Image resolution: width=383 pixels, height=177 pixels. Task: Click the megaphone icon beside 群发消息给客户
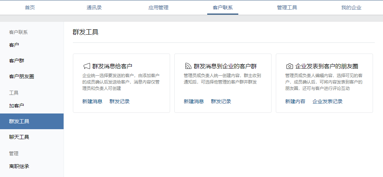86,66
